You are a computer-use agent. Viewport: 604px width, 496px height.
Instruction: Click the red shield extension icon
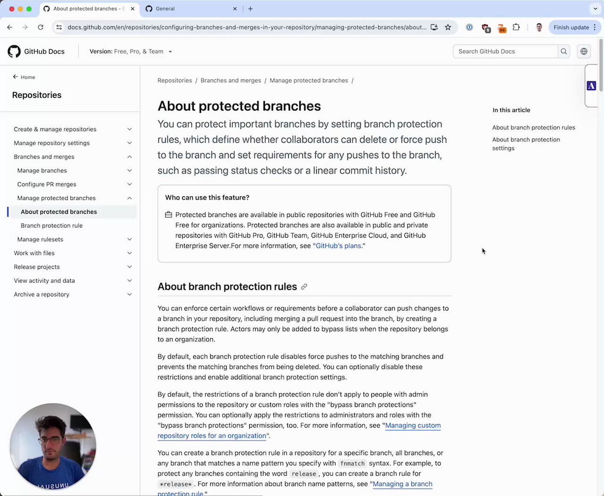tap(486, 28)
